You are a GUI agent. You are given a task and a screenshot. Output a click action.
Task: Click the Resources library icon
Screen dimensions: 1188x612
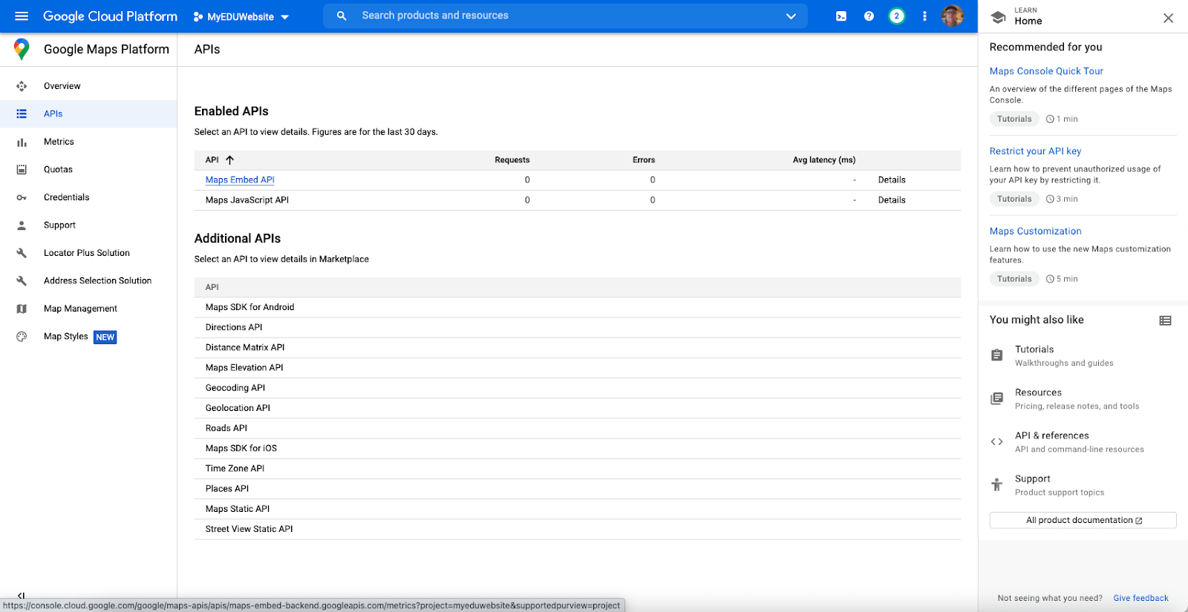tap(997, 398)
